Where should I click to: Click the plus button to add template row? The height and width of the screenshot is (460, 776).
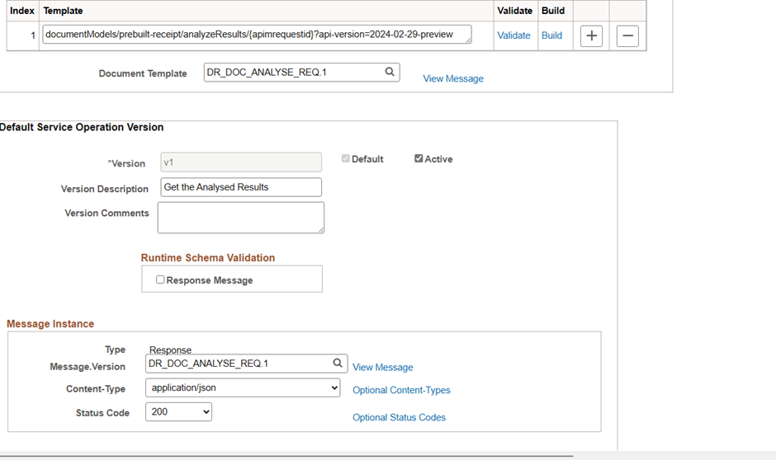coord(591,35)
